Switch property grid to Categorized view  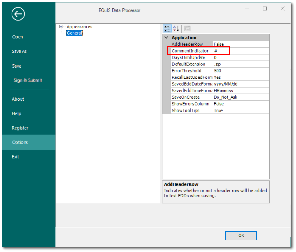(x=167, y=29)
